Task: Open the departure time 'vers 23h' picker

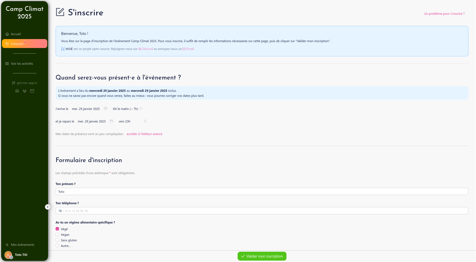Action: pos(130,121)
